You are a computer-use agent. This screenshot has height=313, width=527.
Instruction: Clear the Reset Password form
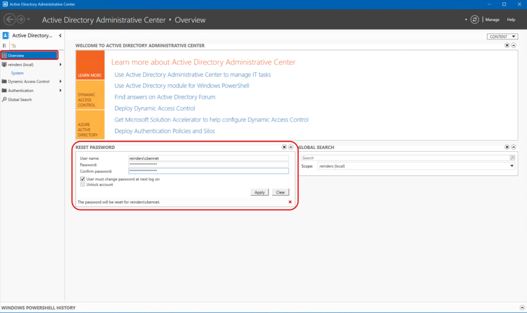(x=280, y=193)
